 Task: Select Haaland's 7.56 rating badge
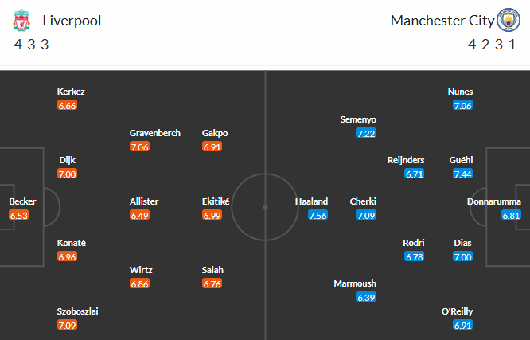point(318,215)
